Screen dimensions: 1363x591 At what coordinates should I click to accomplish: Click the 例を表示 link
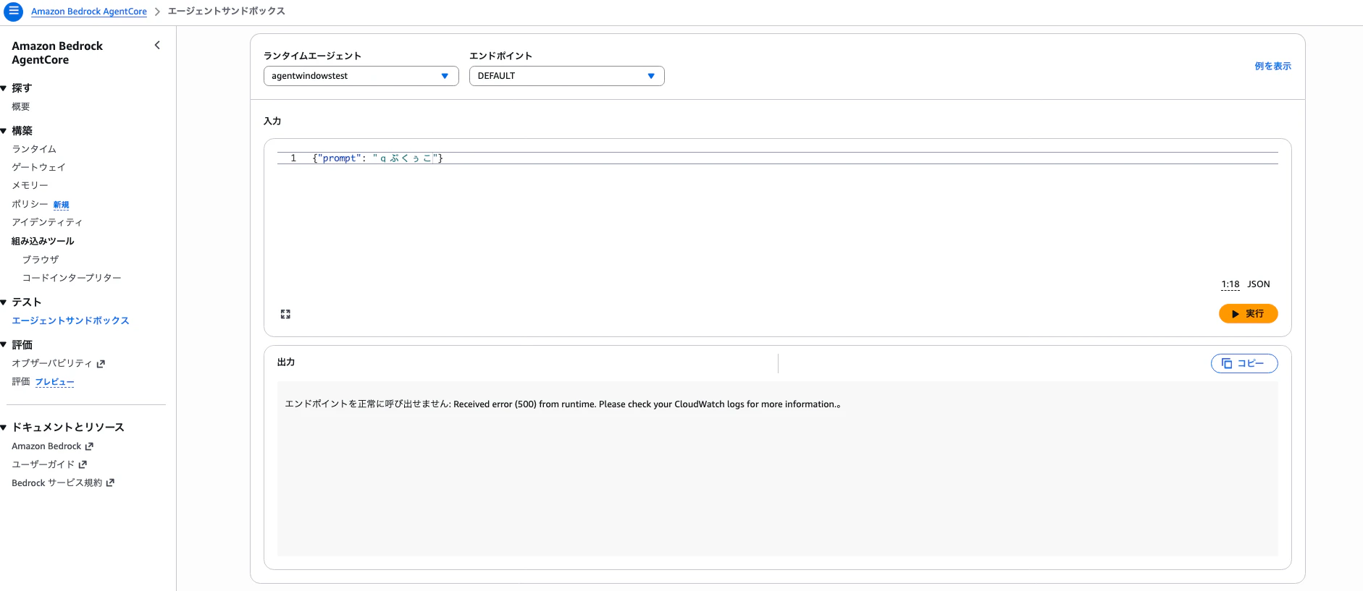click(x=1272, y=67)
